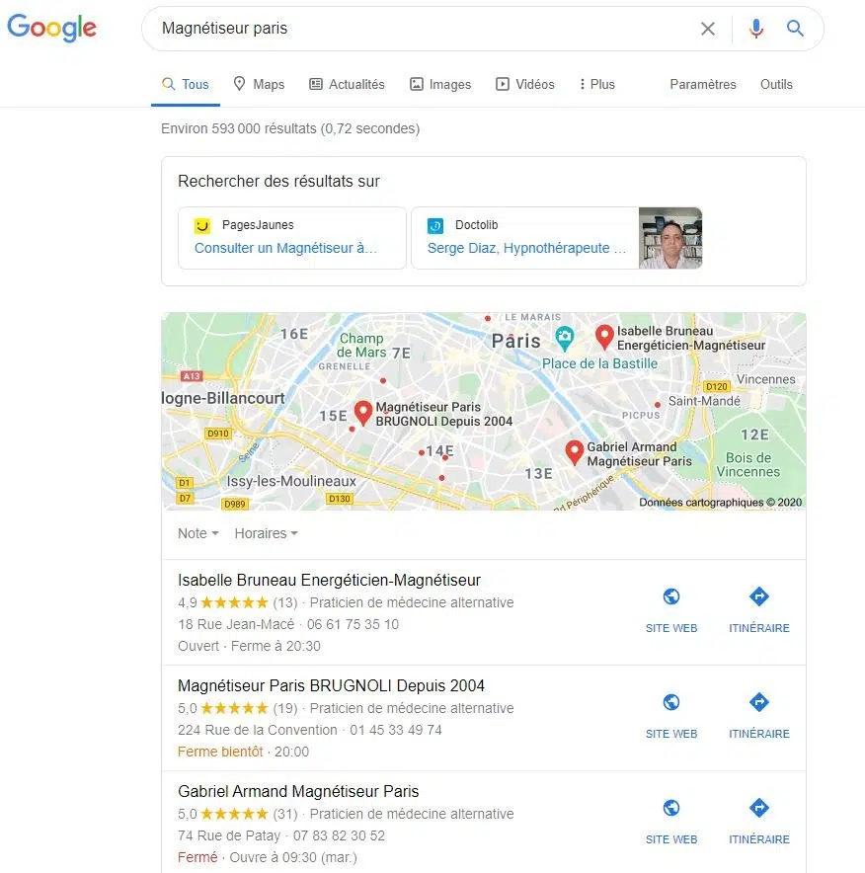Get directions icon for Isabelle Bruneau

pyautogui.click(x=758, y=596)
